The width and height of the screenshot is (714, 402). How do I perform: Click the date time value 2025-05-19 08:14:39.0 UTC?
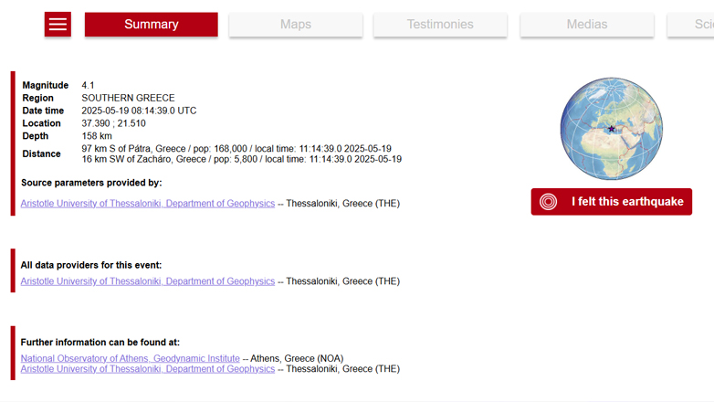point(139,111)
